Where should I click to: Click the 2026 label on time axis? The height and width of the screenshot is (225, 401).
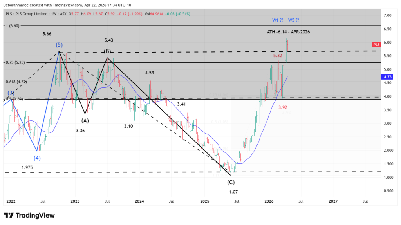(x=269, y=201)
